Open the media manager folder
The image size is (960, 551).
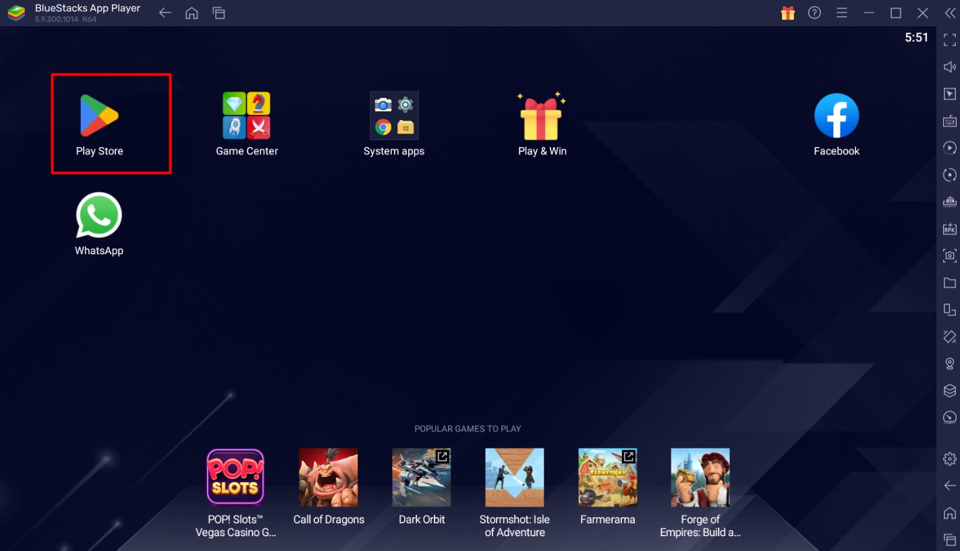[x=950, y=283]
